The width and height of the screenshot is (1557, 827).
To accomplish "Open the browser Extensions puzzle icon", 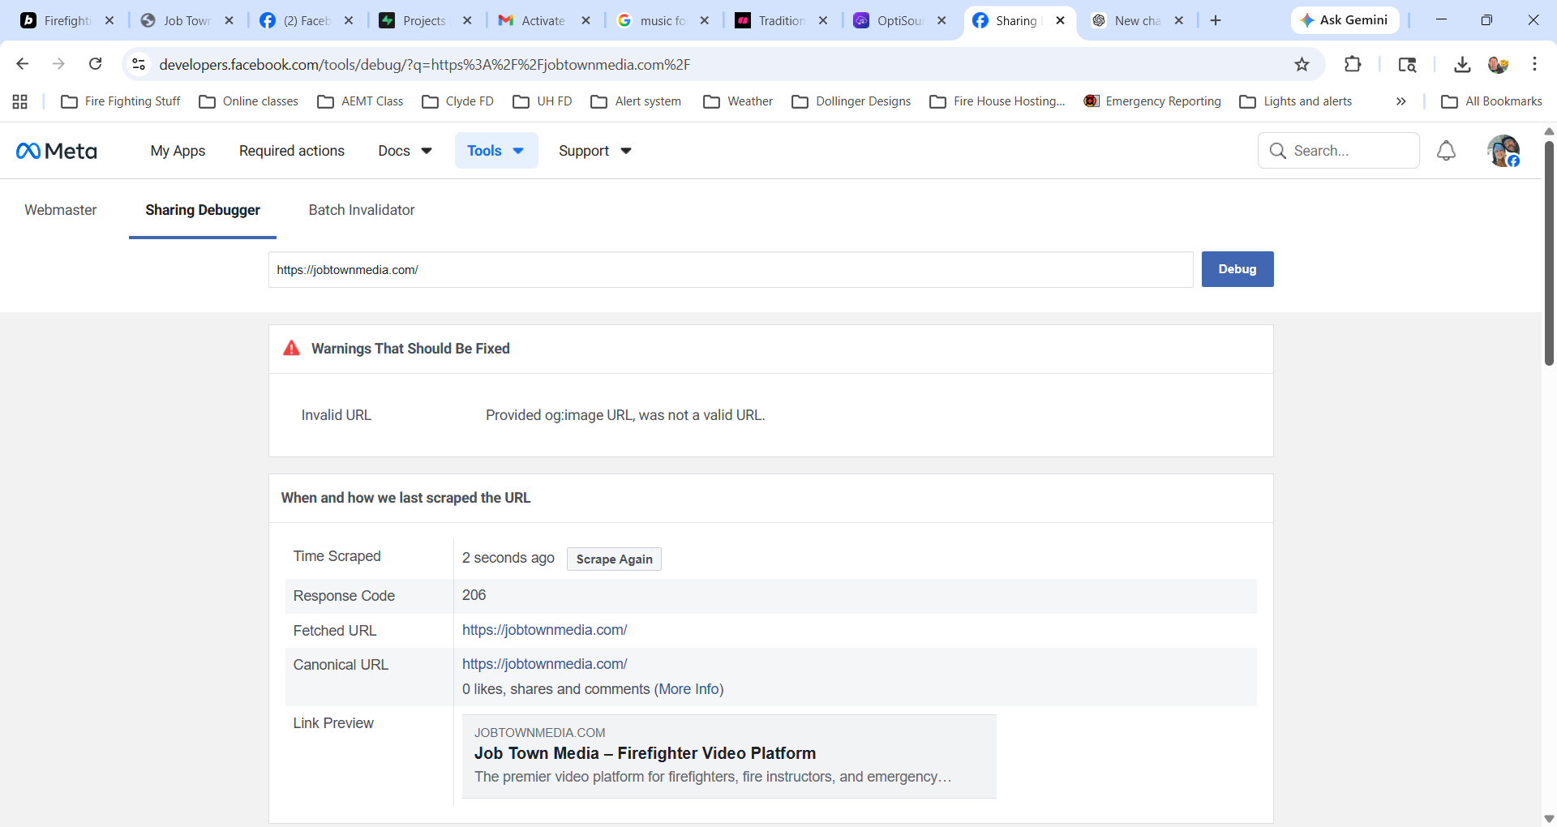I will coord(1353,65).
